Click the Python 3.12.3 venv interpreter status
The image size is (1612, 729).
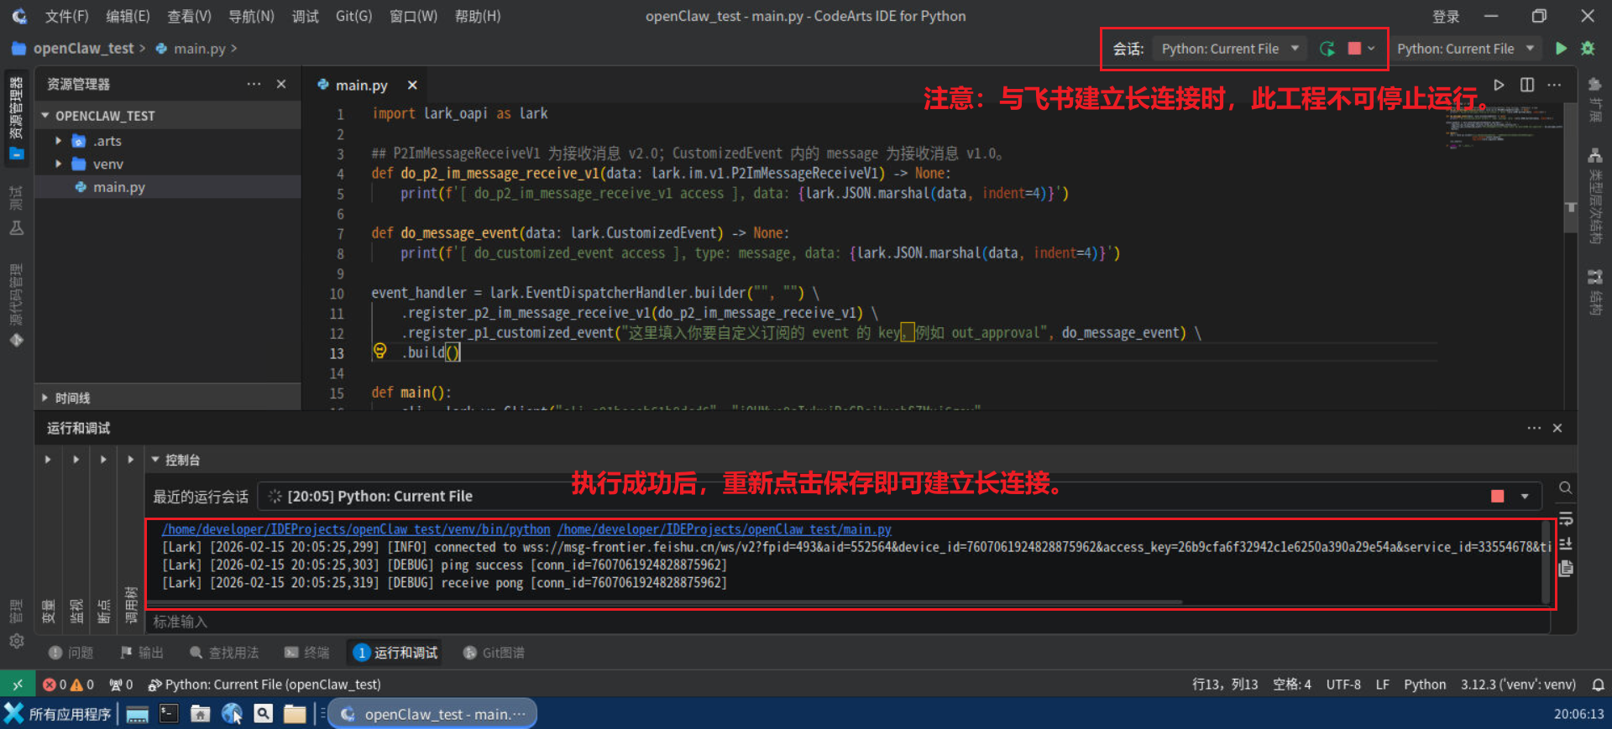coord(1518,685)
